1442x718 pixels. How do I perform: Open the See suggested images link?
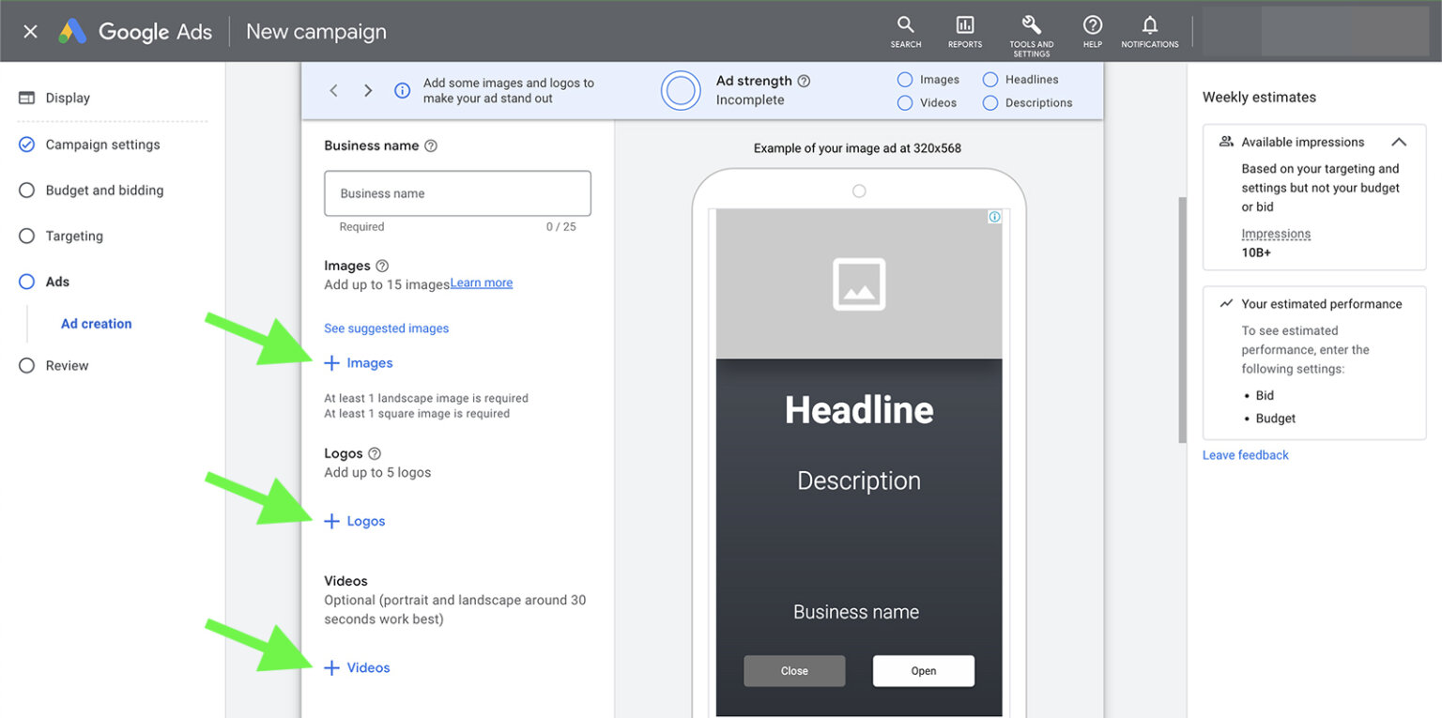click(x=386, y=328)
